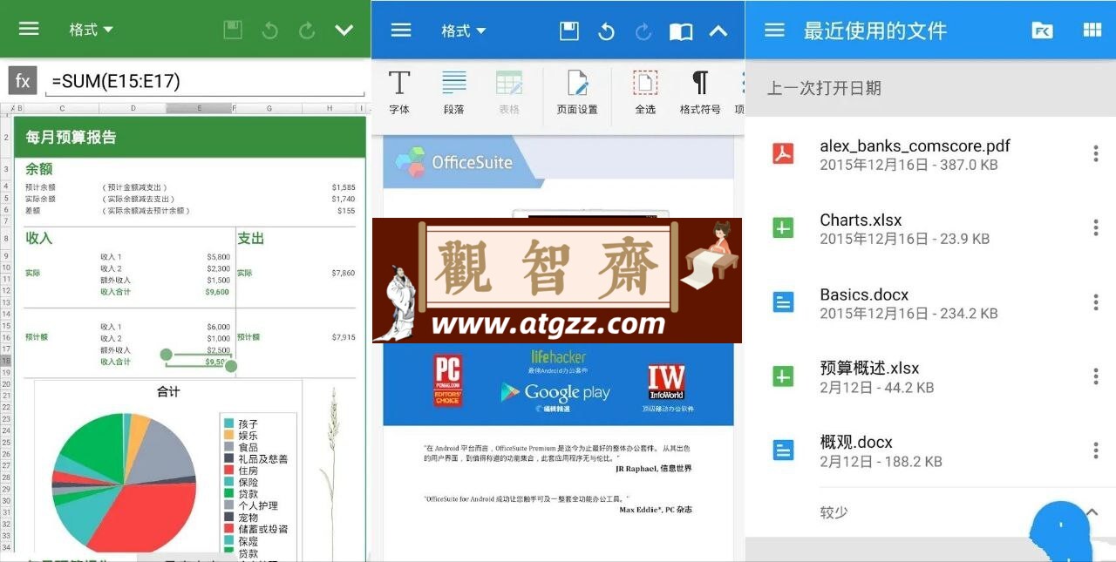
Task: Click the save icon in spreadsheet panel
Action: click(x=233, y=30)
